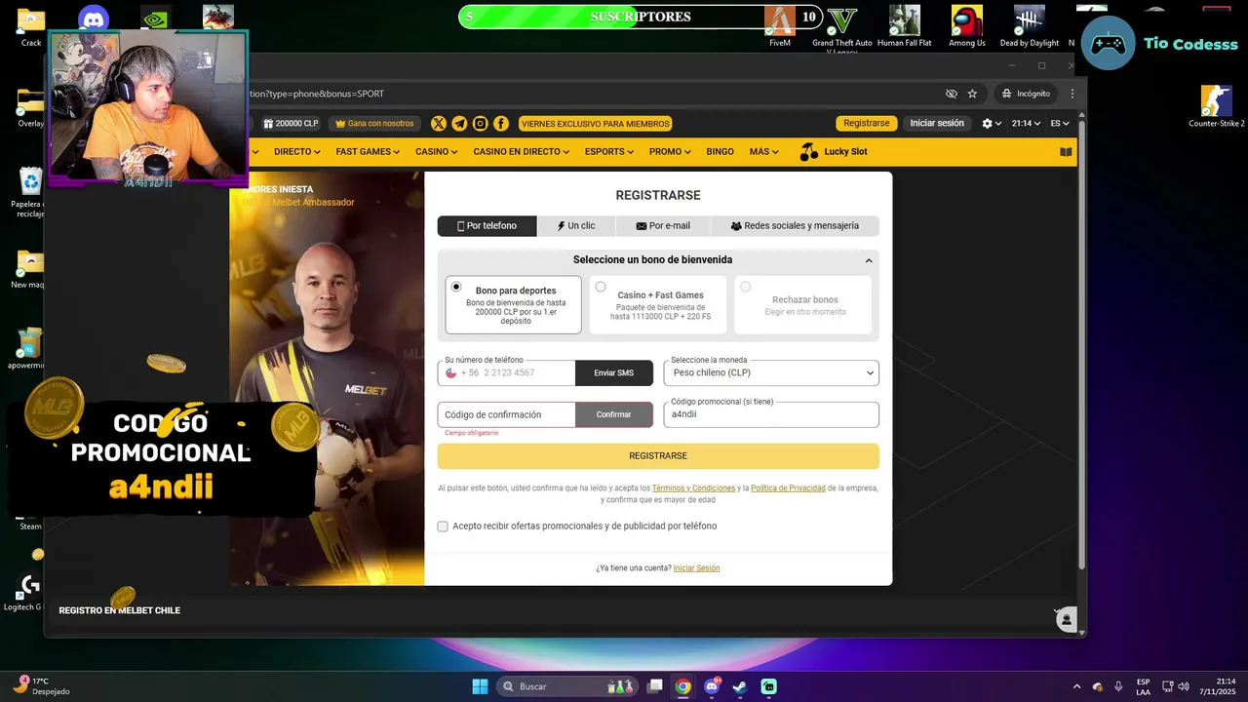Open the FiveM desktop shortcut
Image resolution: width=1248 pixels, height=702 pixels.
[x=779, y=26]
